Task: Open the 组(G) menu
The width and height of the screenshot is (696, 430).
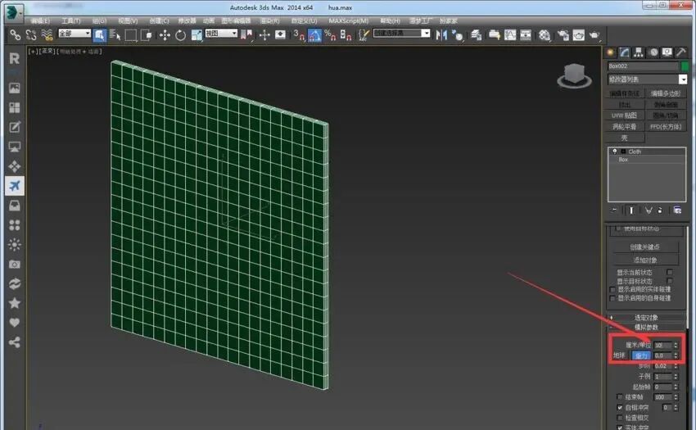Action: [x=99, y=20]
